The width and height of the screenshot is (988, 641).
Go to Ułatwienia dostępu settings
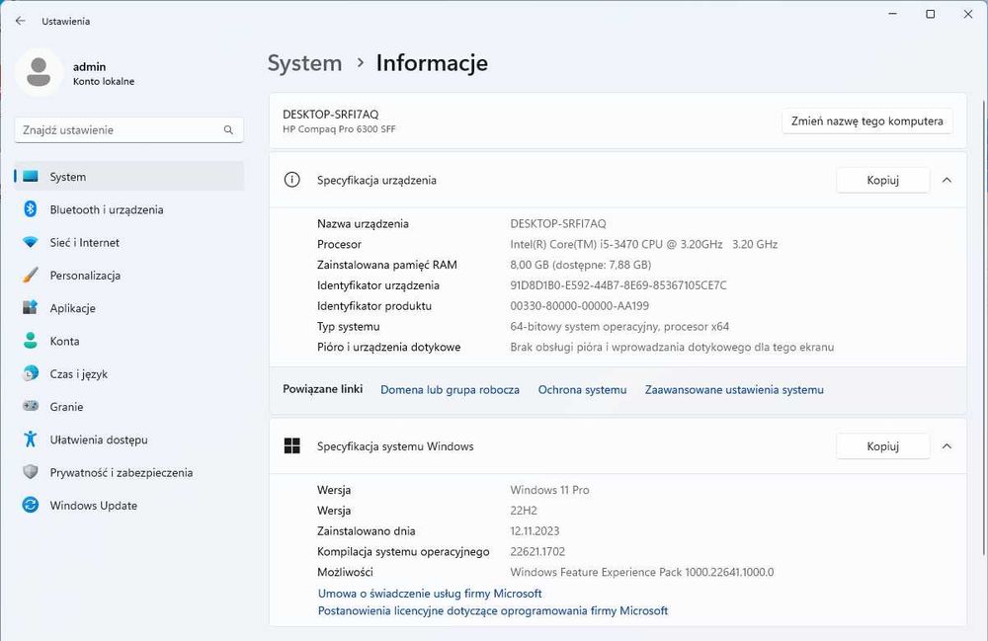click(129, 439)
